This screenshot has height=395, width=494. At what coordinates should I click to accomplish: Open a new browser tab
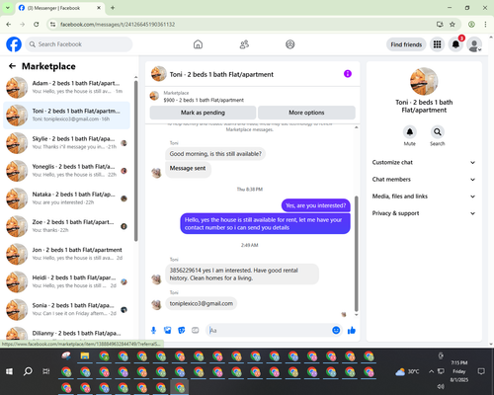click(113, 8)
